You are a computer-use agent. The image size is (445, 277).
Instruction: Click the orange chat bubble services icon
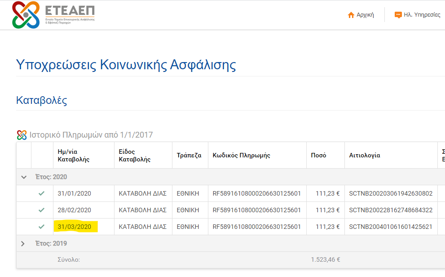pos(398,15)
